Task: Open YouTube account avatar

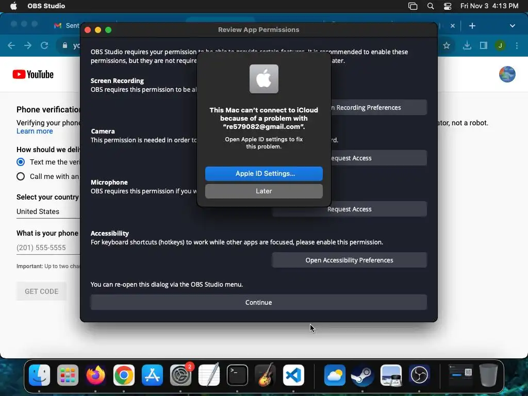Action: 507,74
